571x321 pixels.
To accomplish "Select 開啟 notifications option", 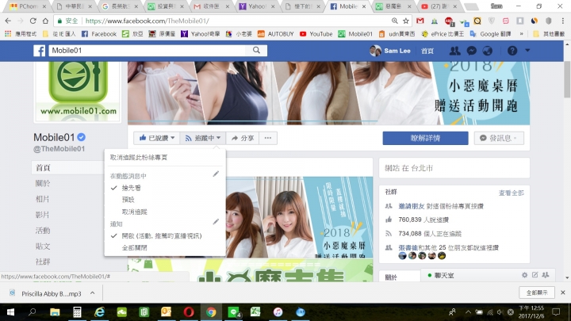I will coord(162,236).
